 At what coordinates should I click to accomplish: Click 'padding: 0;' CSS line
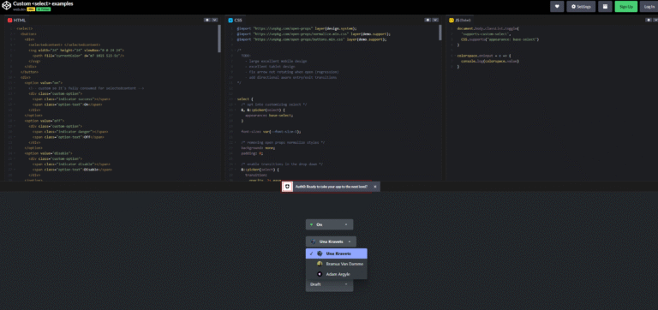pos(252,153)
